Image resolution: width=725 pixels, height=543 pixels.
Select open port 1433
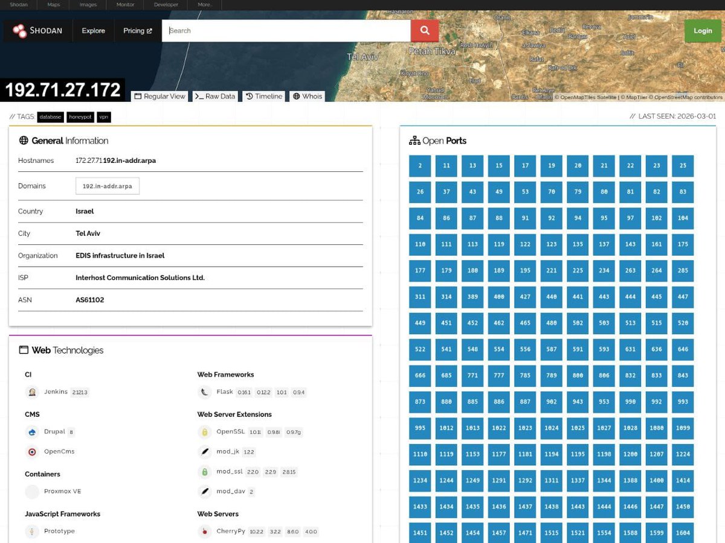420,507
